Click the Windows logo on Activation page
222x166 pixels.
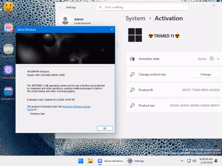tap(135, 35)
